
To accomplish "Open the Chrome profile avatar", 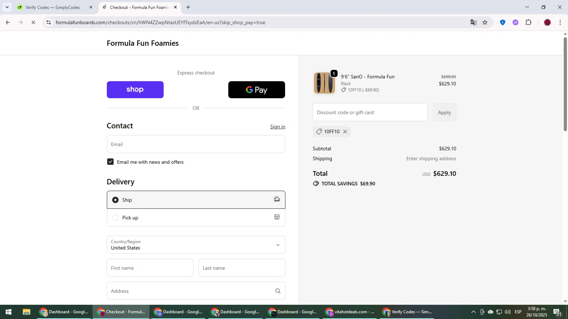I will click(547, 22).
